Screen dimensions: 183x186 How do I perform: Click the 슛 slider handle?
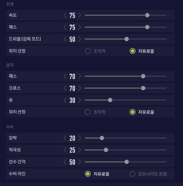pos(110,100)
